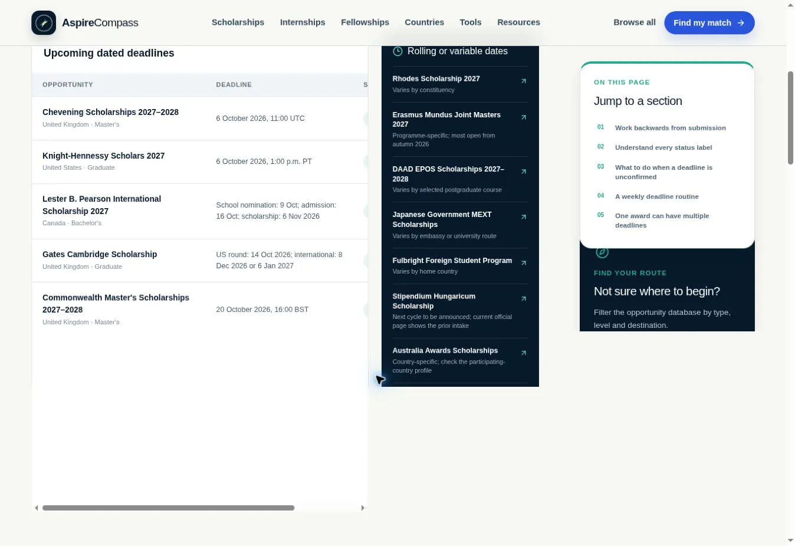The width and height of the screenshot is (795, 546).
Task: Click the table scrollbar's left arrow
Action: pos(37,508)
